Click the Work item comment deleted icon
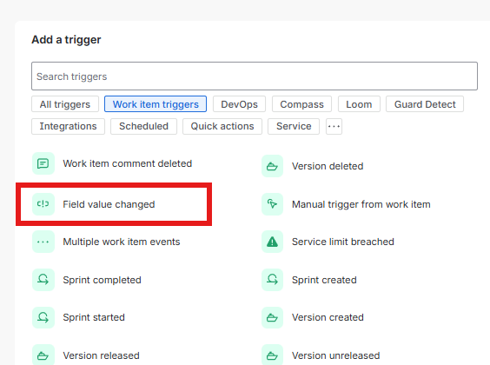The image size is (490, 365). 43,163
